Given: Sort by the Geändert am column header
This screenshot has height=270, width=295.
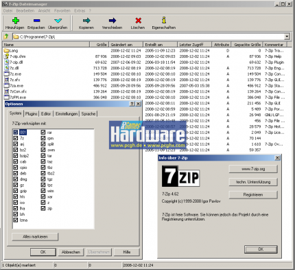Looking at the screenshot, I should point(126,45).
